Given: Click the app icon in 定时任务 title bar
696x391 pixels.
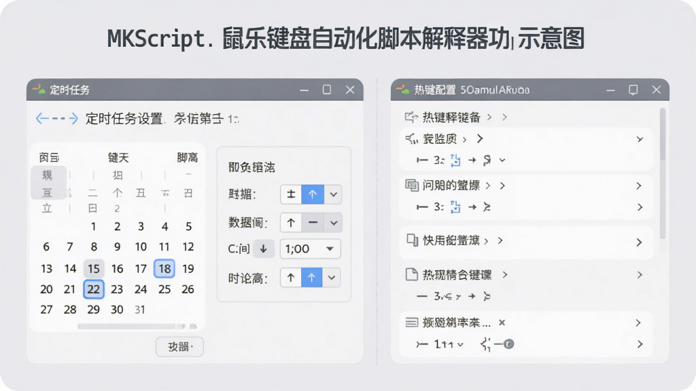Looking at the screenshot, I should click(39, 89).
